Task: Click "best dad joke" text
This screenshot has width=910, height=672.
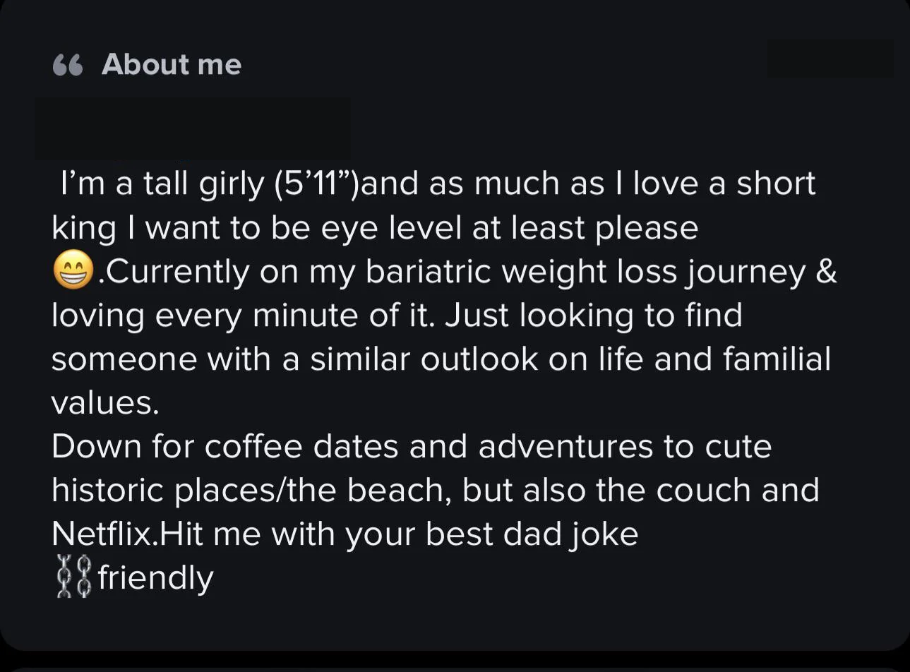Action: (532, 534)
